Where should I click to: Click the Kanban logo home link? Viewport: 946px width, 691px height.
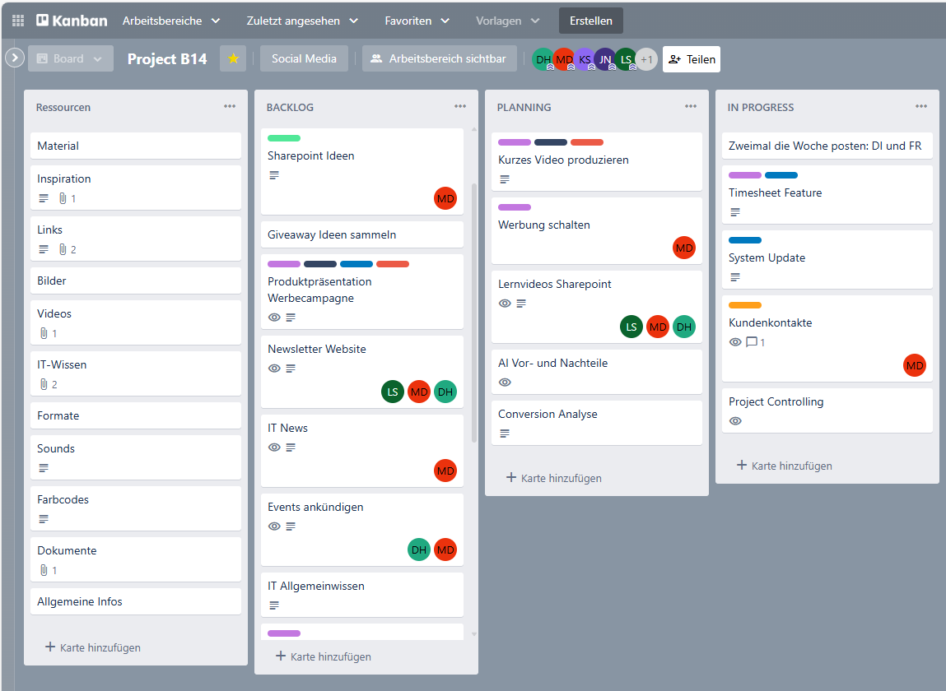point(72,21)
